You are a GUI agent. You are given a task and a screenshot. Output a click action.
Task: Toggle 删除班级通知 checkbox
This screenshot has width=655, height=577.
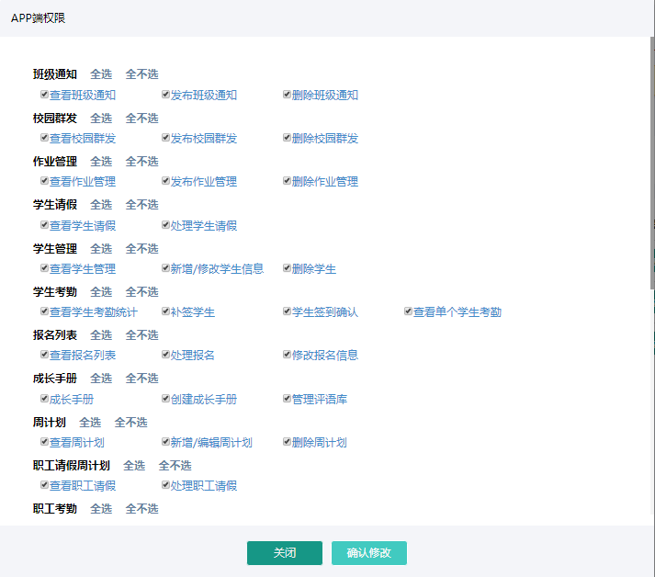click(x=287, y=95)
